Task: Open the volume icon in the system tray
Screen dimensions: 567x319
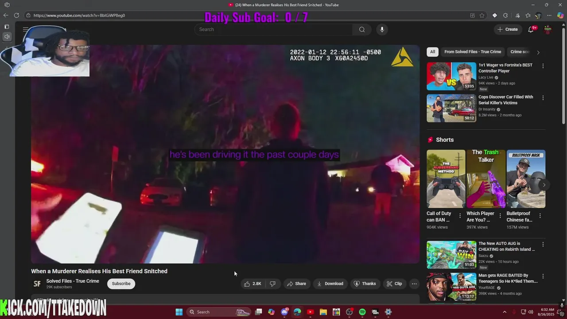Action: click(x=531, y=312)
